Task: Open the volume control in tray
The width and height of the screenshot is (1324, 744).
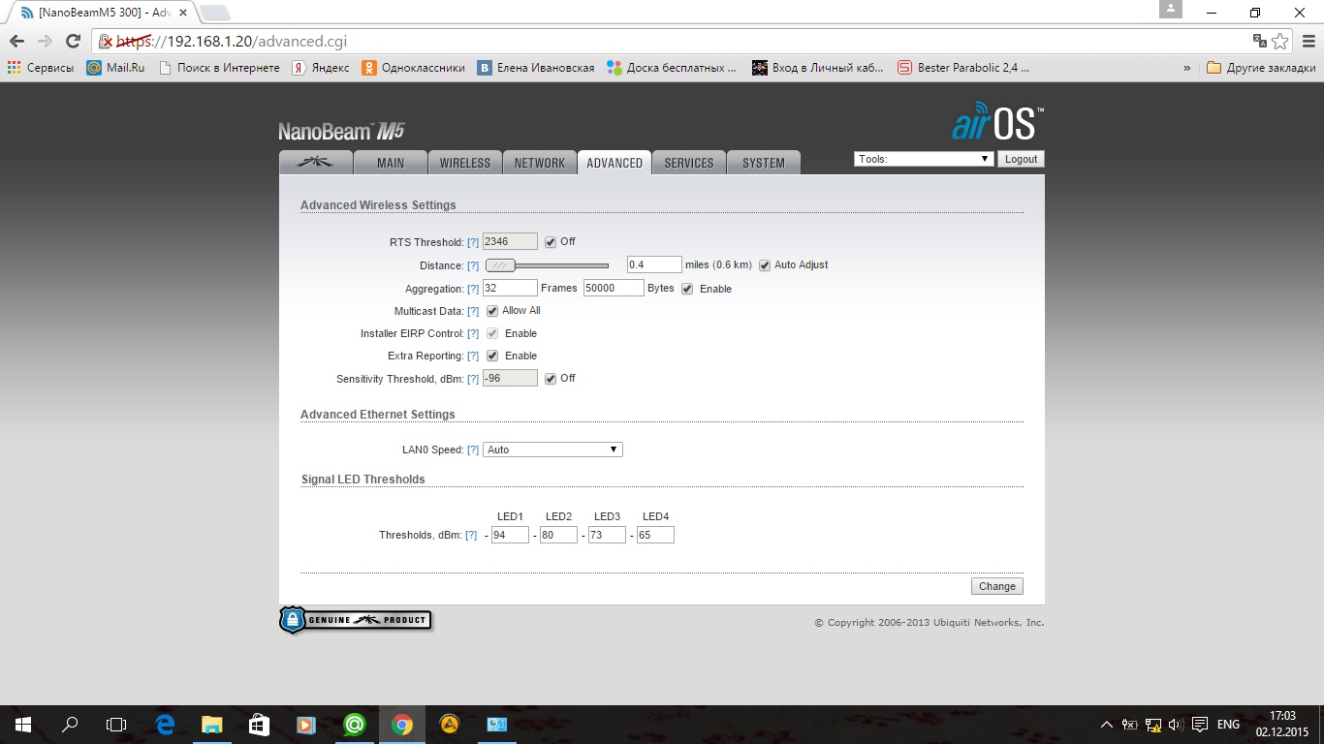Action: click(x=1176, y=725)
